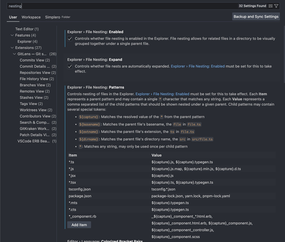Select the User settings tab

tap(13, 17)
